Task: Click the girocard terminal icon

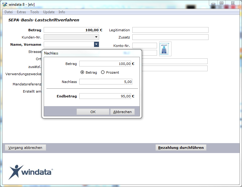Action: coord(165,49)
